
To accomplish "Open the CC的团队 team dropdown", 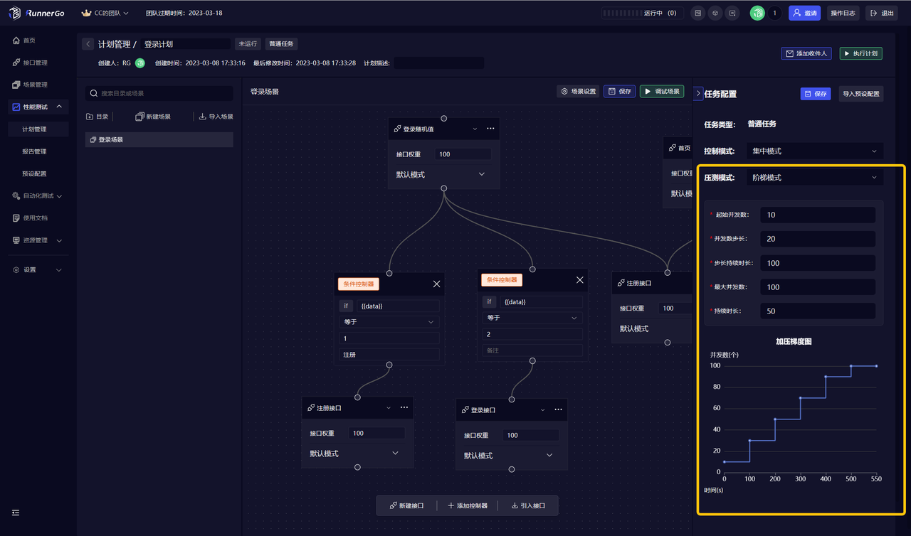I will click(105, 13).
